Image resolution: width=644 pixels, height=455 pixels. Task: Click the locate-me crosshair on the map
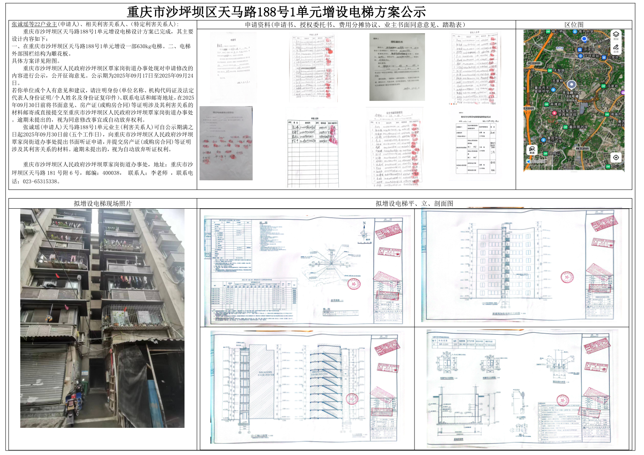[616, 158]
